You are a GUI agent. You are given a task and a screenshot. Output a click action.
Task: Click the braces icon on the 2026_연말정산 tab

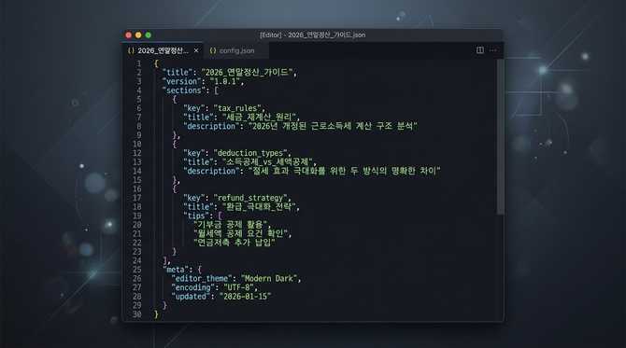point(131,50)
